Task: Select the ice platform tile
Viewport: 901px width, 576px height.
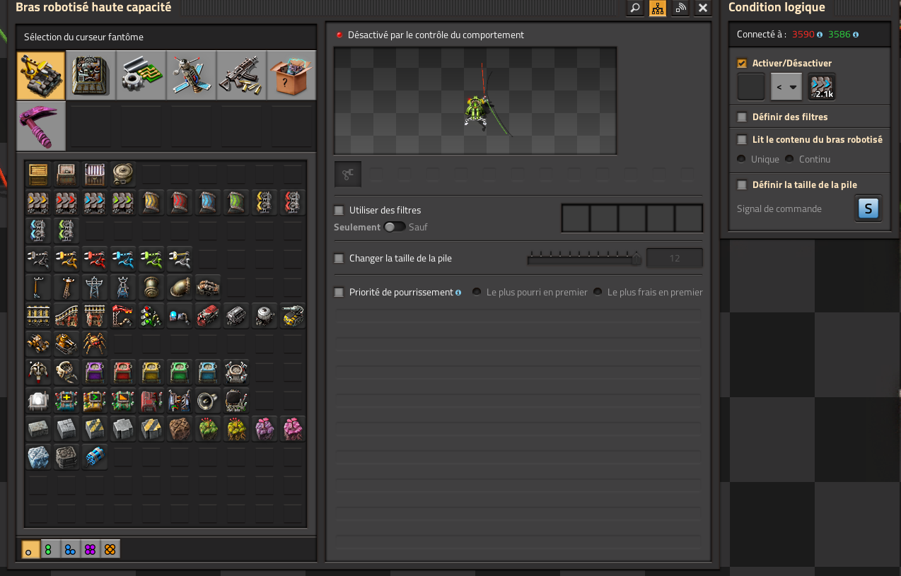Action: (38, 457)
